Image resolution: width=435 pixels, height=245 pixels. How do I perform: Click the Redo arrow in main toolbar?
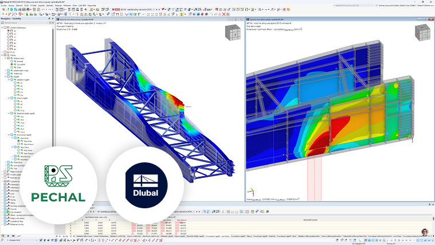(x=50, y=9)
